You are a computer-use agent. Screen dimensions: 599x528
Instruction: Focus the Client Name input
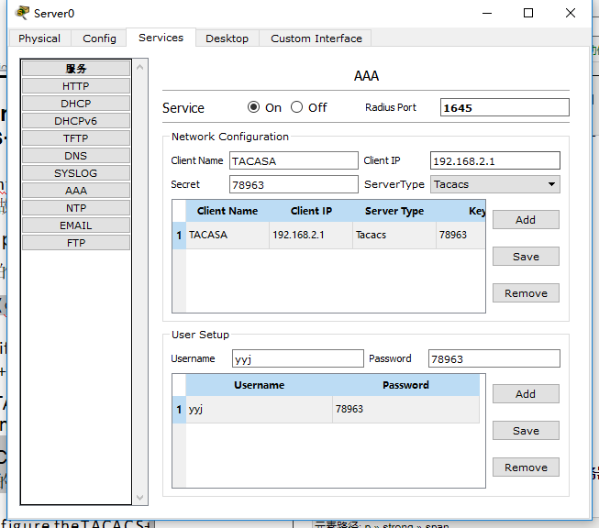point(294,160)
